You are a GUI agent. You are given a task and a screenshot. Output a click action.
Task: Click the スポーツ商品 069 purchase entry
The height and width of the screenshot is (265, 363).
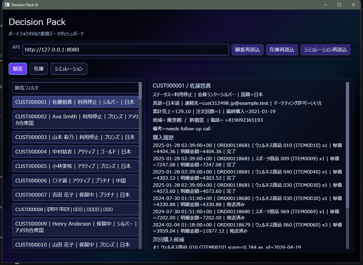pyautogui.click(x=246, y=214)
